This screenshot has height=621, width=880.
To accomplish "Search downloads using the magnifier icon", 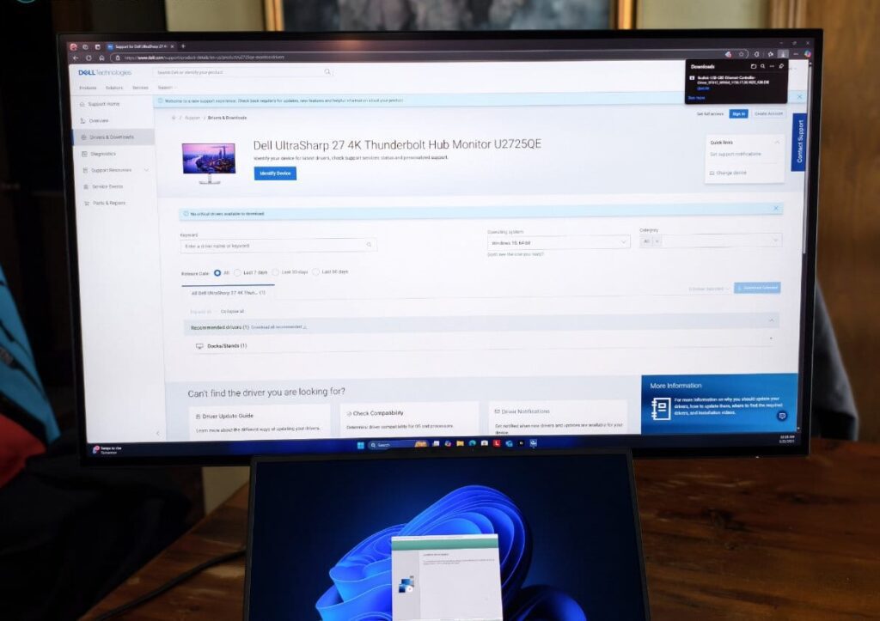I will pyautogui.click(x=763, y=66).
